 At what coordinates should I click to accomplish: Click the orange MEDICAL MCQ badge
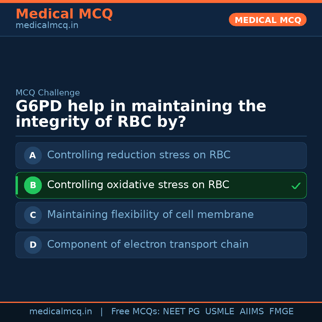click(x=267, y=20)
